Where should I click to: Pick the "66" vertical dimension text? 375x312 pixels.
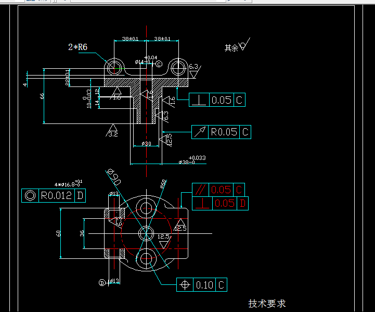coord(42,96)
